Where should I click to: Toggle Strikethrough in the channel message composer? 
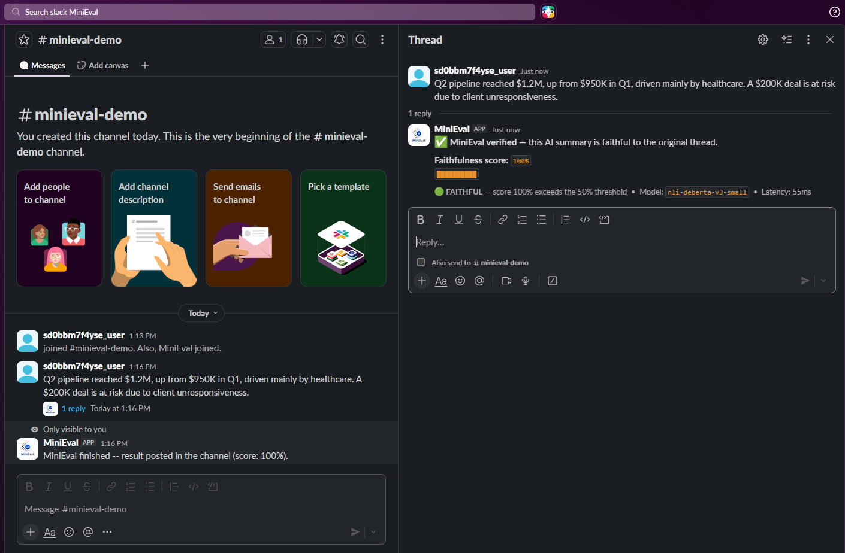[x=87, y=487]
